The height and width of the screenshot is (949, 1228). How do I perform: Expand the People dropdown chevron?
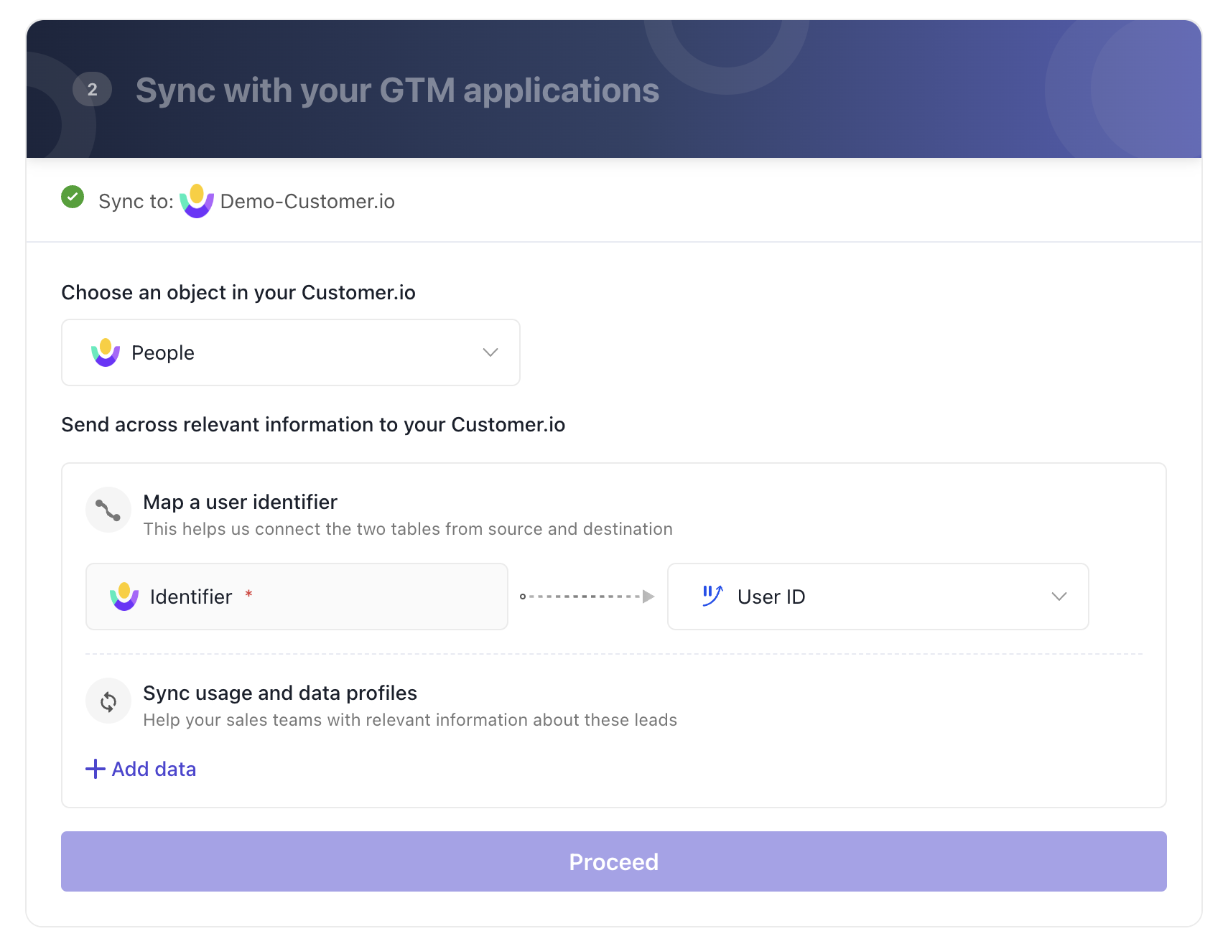(490, 352)
